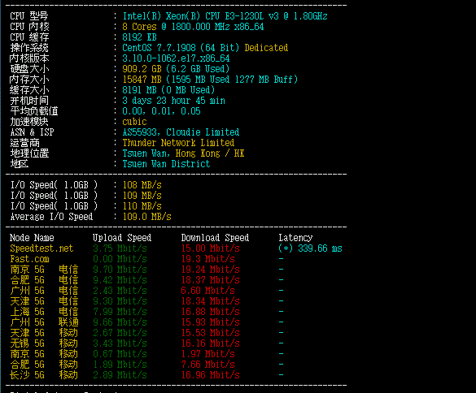The height and width of the screenshot is (393, 476).
Task: Click download speed '15.93 Mbit/s'
Action: click(211, 322)
